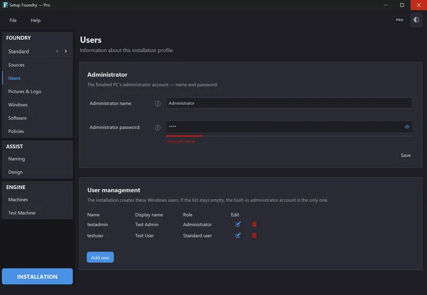
Task: Show password with the eye icon
Action: pos(407,127)
